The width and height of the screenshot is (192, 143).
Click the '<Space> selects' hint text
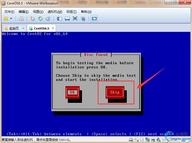(109, 134)
